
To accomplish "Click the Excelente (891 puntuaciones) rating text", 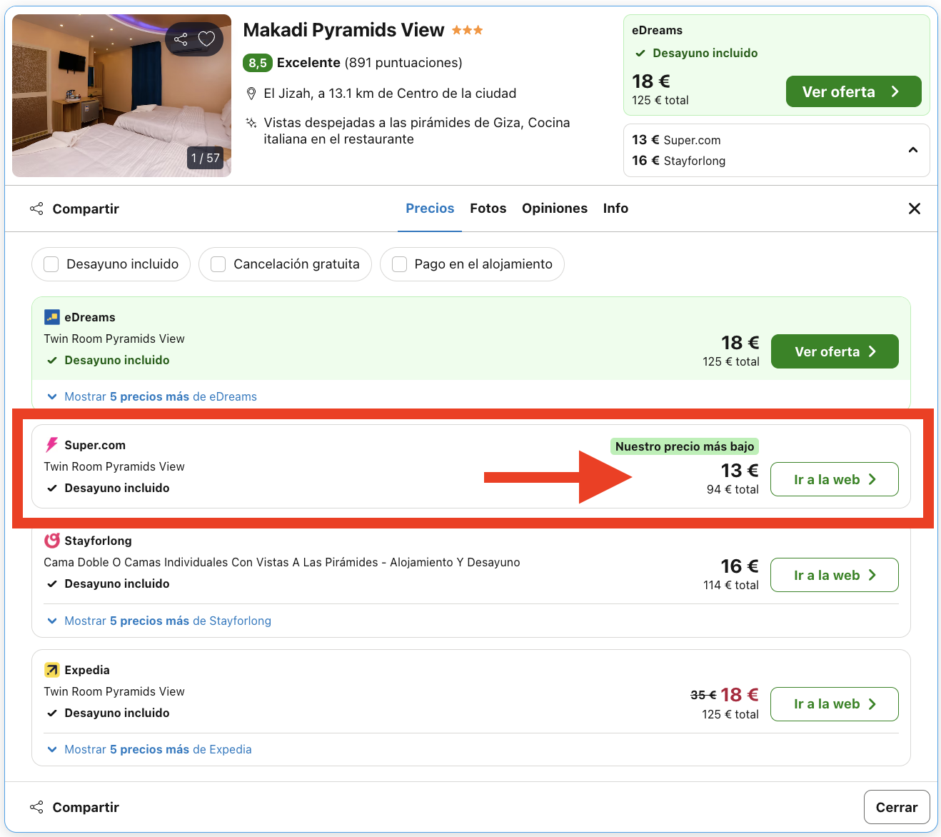I will pyautogui.click(x=370, y=63).
